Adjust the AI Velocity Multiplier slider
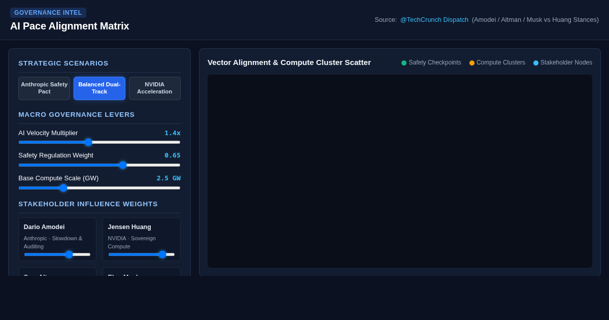This screenshot has height=320, width=609. point(99,142)
